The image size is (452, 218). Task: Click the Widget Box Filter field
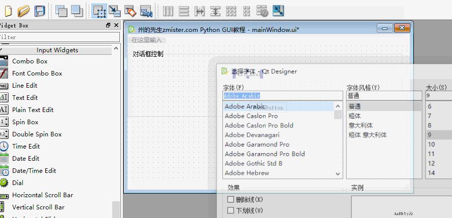(59, 37)
